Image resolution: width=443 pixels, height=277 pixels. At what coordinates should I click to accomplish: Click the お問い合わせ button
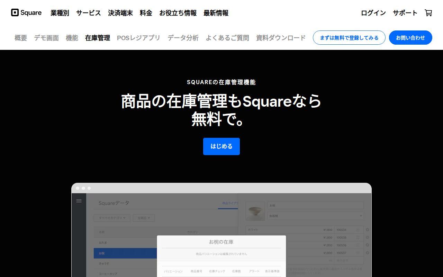[410, 38]
